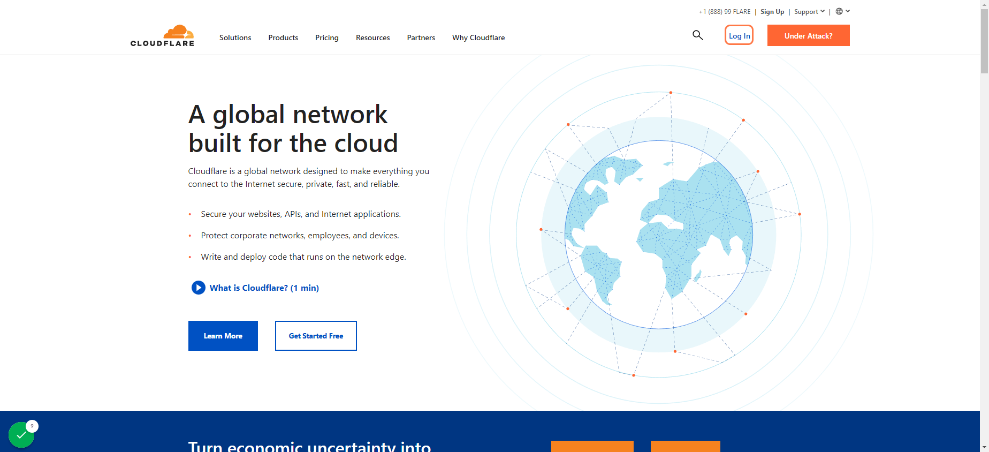989x452 pixels.
Task: Click the globe network illustration
Action: pyautogui.click(x=659, y=234)
